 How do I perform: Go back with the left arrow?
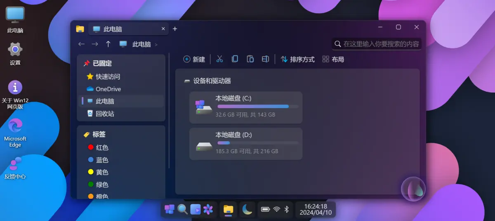point(82,44)
